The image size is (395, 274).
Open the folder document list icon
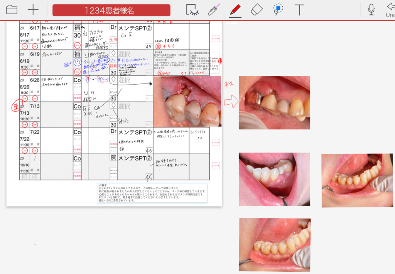[12, 10]
